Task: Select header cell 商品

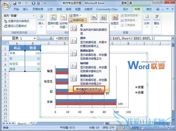Action: (x=17, y=48)
